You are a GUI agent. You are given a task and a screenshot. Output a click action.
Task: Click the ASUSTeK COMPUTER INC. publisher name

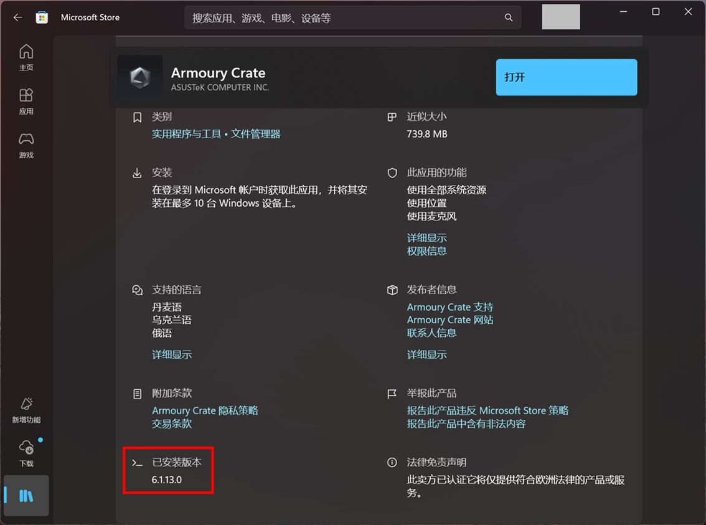(220, 88)
